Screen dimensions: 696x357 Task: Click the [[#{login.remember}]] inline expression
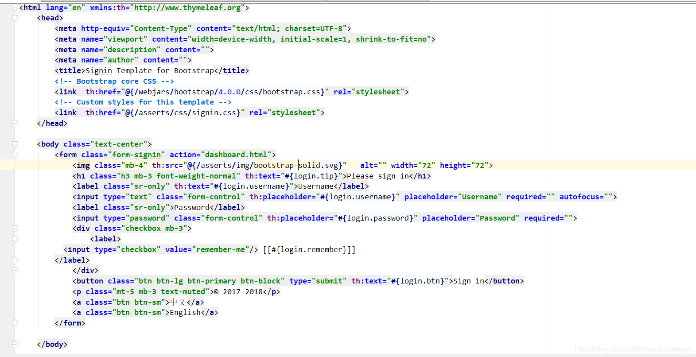tap(309, 249)
